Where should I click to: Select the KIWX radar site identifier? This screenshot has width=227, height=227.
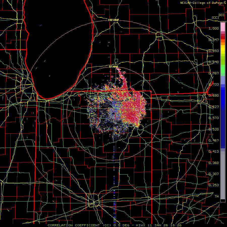coord(141,225)
